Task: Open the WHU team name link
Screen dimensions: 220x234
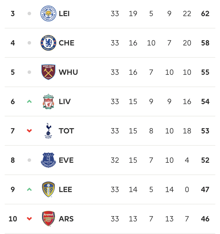Action: click(x=68, y=72)
